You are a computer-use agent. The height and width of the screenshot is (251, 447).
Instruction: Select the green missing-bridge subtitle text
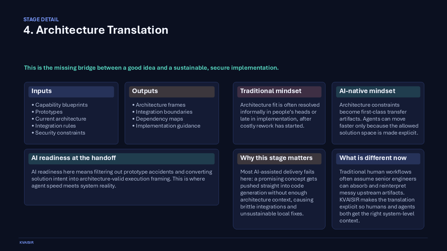tap(151, 68)
